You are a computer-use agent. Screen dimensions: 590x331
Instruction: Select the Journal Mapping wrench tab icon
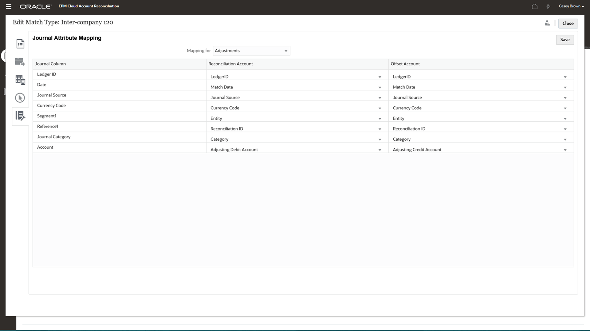[x=20, y=116]
